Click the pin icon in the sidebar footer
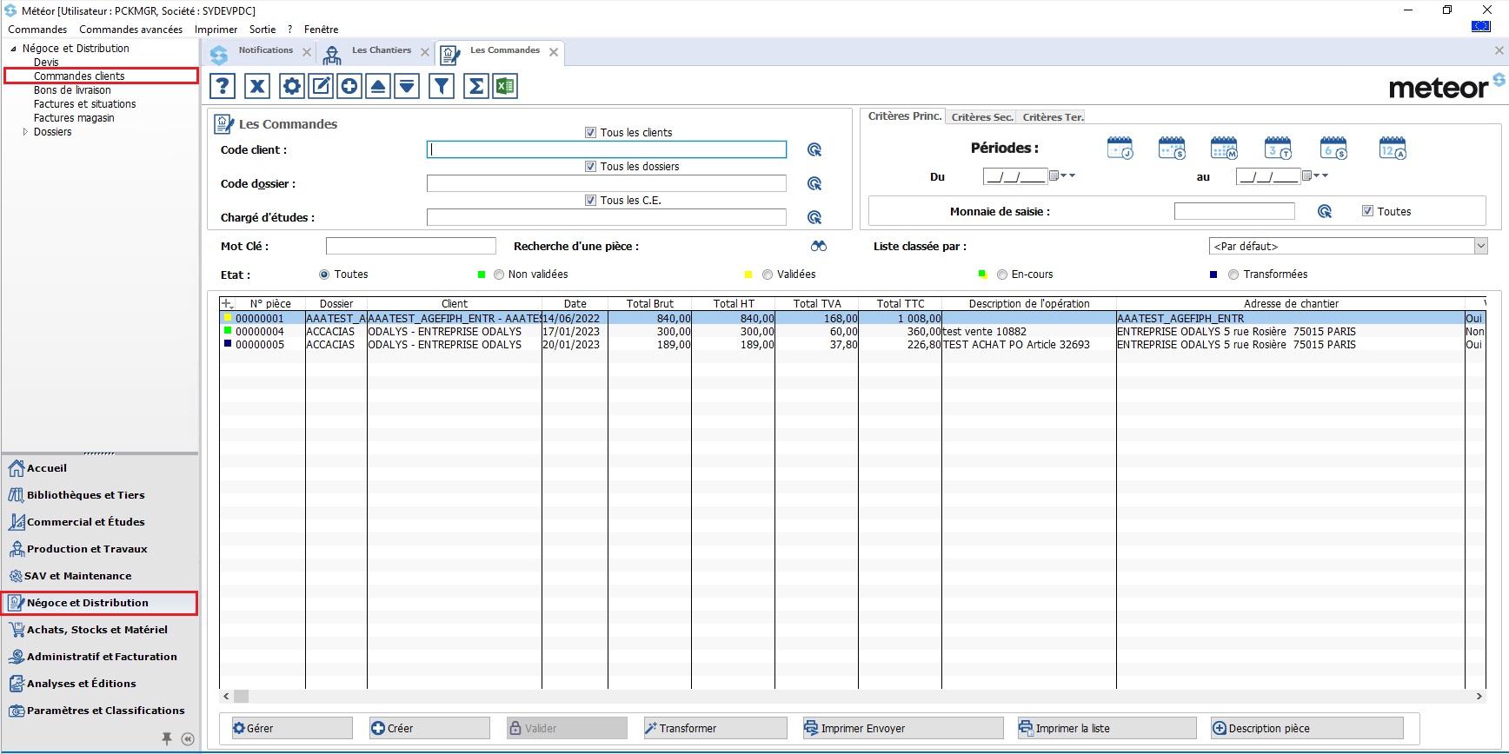The image size is (1509, 754). tap(167, 738)
